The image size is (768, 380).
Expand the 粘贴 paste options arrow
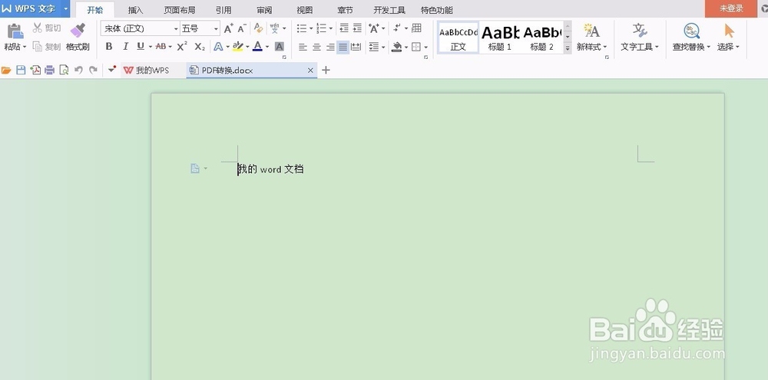click(25, 47)
